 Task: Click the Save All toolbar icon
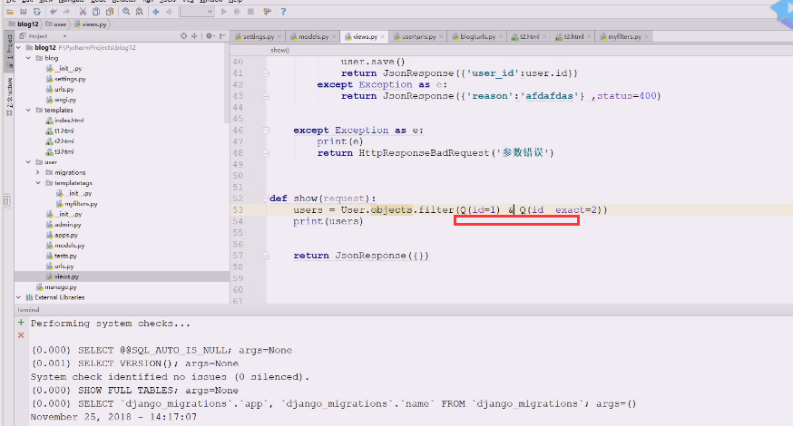click(24, 12)
